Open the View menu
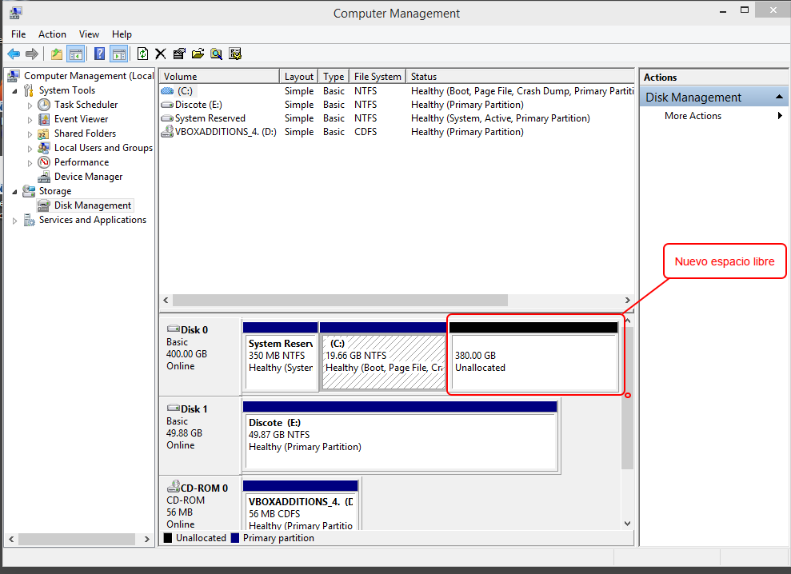This screenshot has width=791, height=574. pyautogui.click(x=89, y=34)
